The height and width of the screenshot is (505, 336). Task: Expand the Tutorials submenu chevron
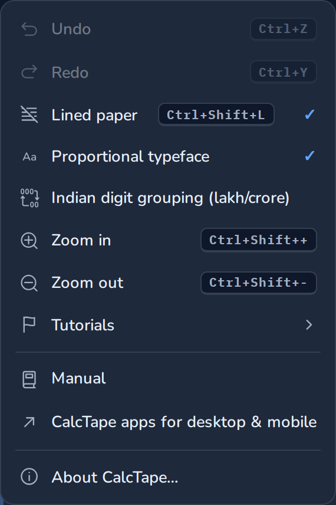(309, 324)
